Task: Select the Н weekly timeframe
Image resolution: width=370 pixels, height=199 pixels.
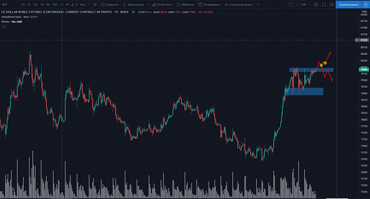Action: [77, 5]
